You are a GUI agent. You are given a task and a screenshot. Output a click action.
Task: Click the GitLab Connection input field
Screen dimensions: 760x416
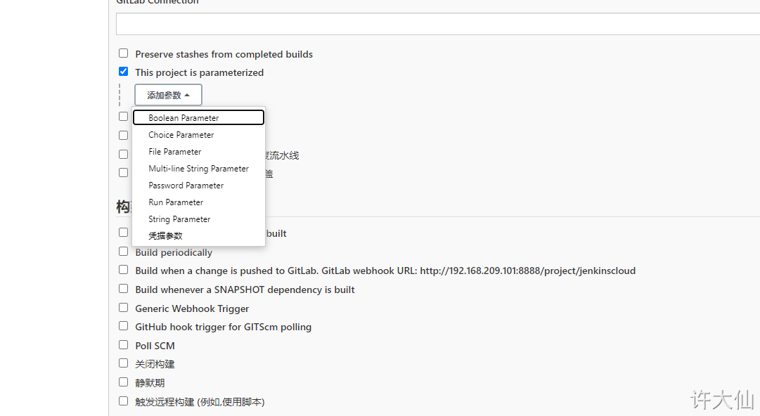(438, 24)
